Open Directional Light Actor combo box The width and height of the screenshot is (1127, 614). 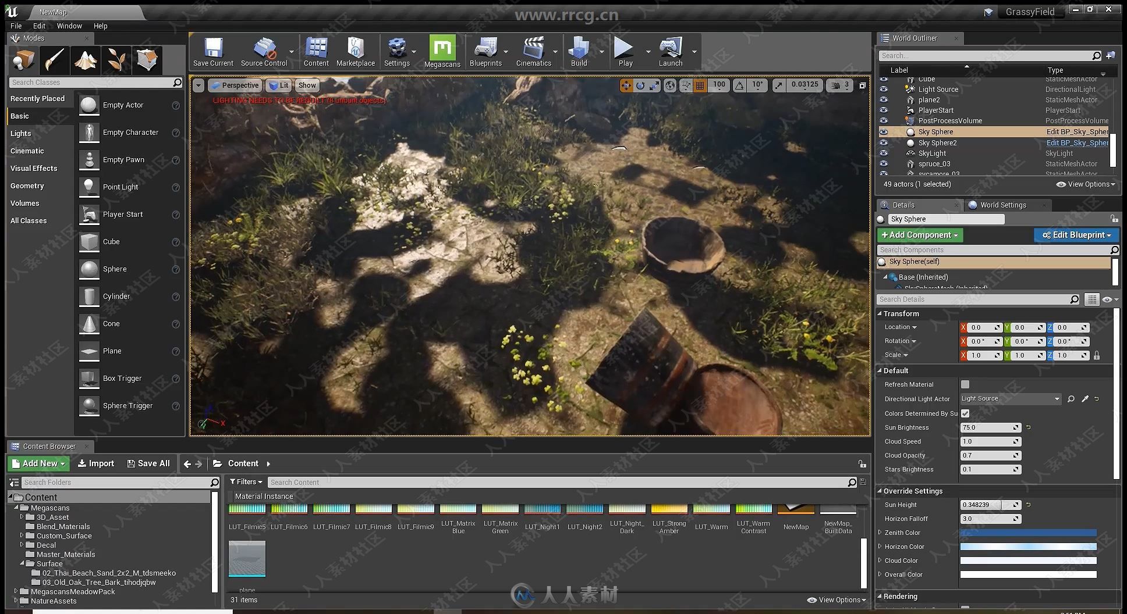1011,399
